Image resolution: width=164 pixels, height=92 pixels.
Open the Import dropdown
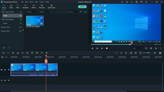point(31,12)
